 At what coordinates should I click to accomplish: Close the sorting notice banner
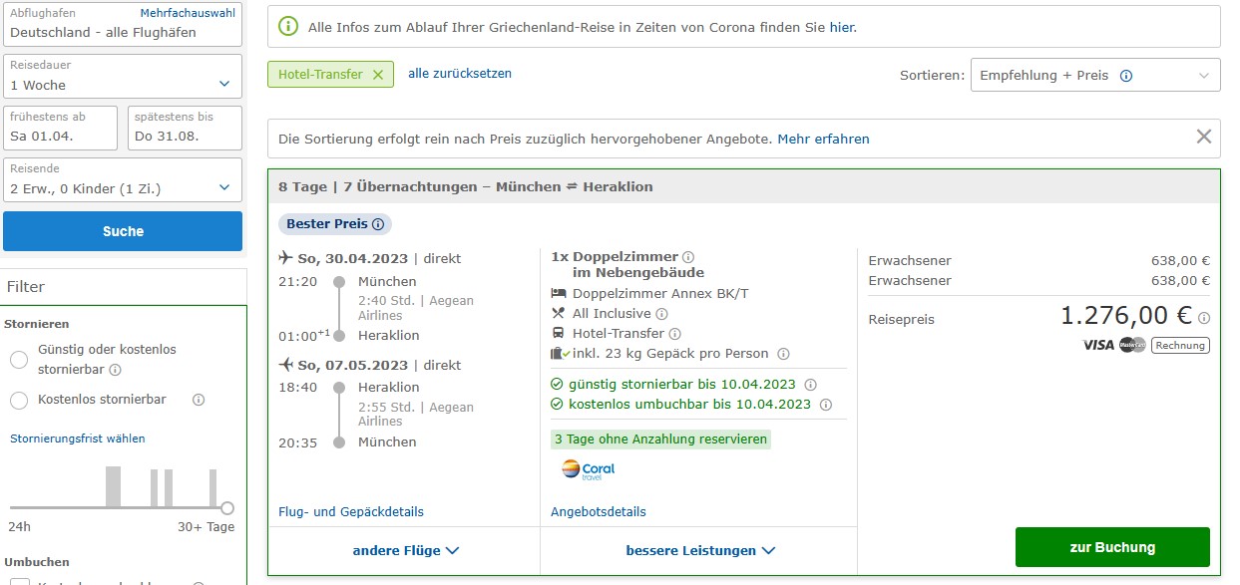[x=1204, y=138]
